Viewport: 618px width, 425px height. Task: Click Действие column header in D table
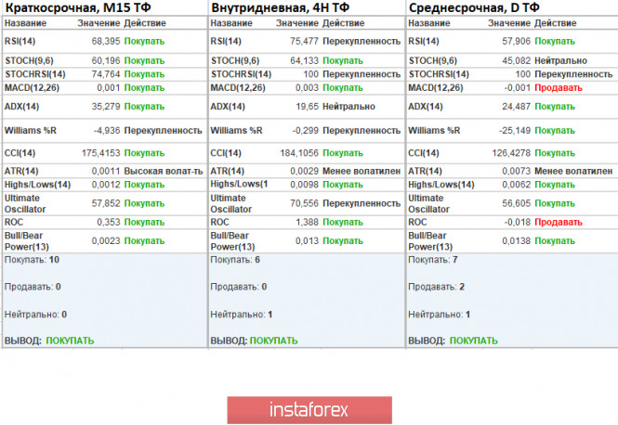[556, 23]
